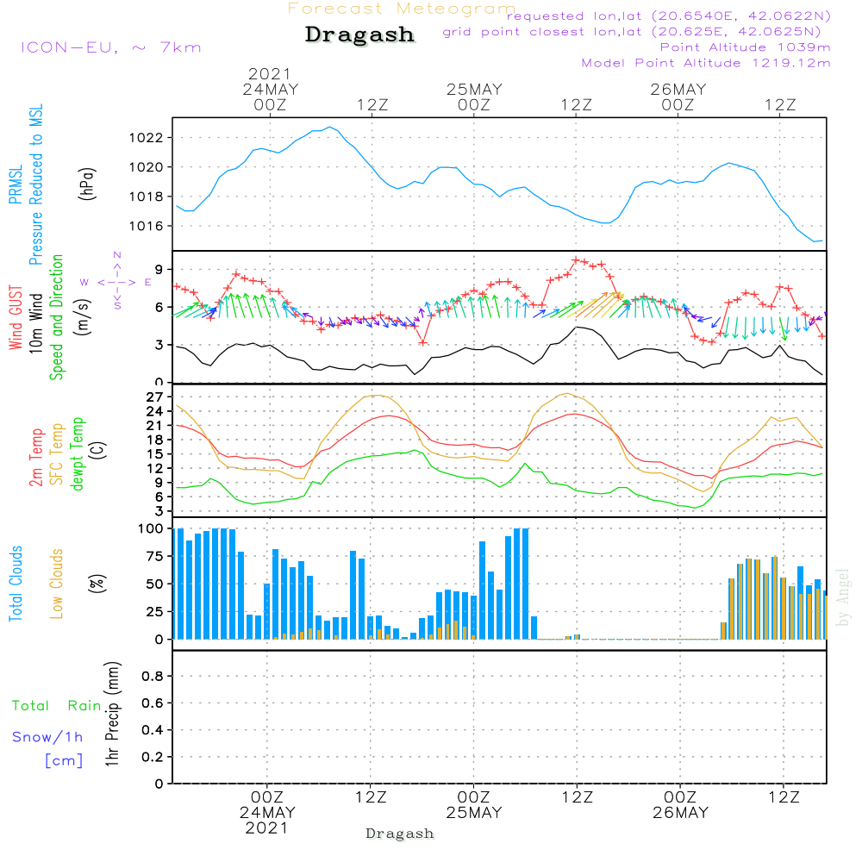Viewport: 862px width, 862px height.
Task: Click the '0.8' precipitation axis value
Action: (x=153, y=676)
